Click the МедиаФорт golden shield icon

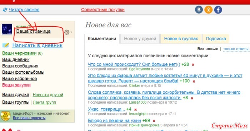coord(5,116)
